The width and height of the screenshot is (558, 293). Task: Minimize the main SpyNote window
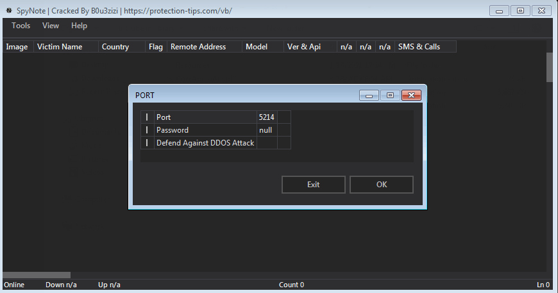pos(499,11)
